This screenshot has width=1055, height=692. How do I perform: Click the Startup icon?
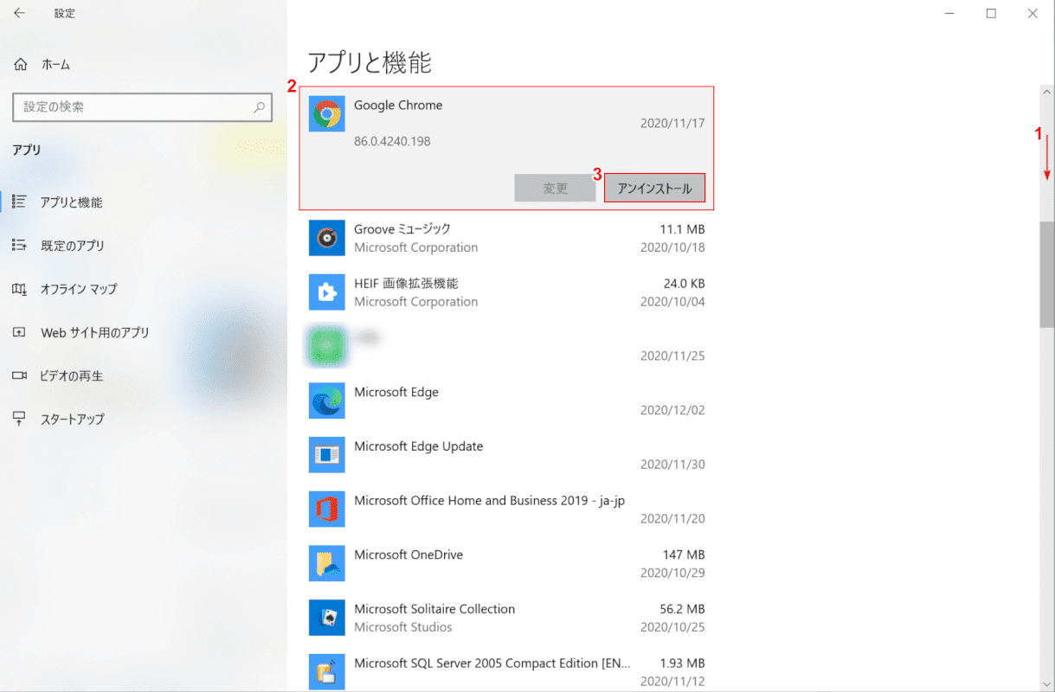(x=19, y=419)
